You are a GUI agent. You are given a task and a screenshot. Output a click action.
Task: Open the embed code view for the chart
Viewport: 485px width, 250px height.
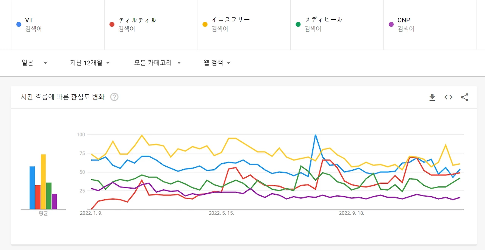tap(448, 97)
